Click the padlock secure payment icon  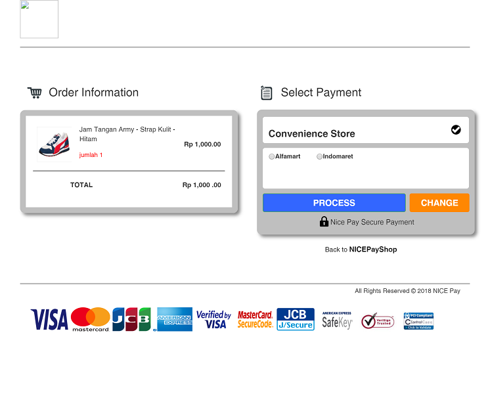tap(324, 221)
